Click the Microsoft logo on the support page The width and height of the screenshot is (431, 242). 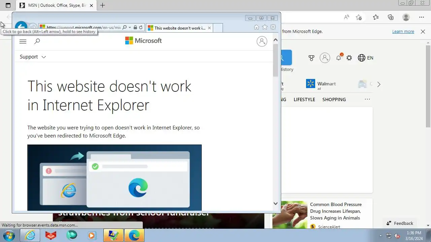(x=143, y=41)
